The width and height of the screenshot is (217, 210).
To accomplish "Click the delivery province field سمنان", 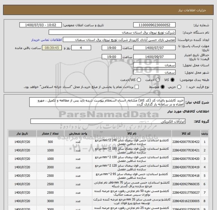I will [x=154, y=65].
